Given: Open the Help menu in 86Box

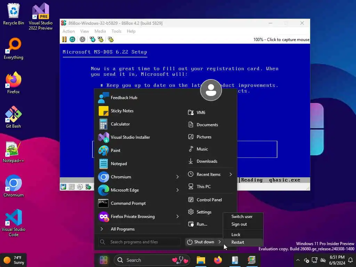Looking at the screenshot, I should [x=131, y=31].
